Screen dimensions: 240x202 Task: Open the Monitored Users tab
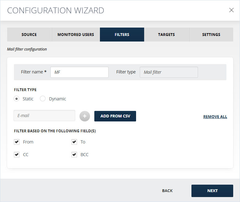[76, 34]
